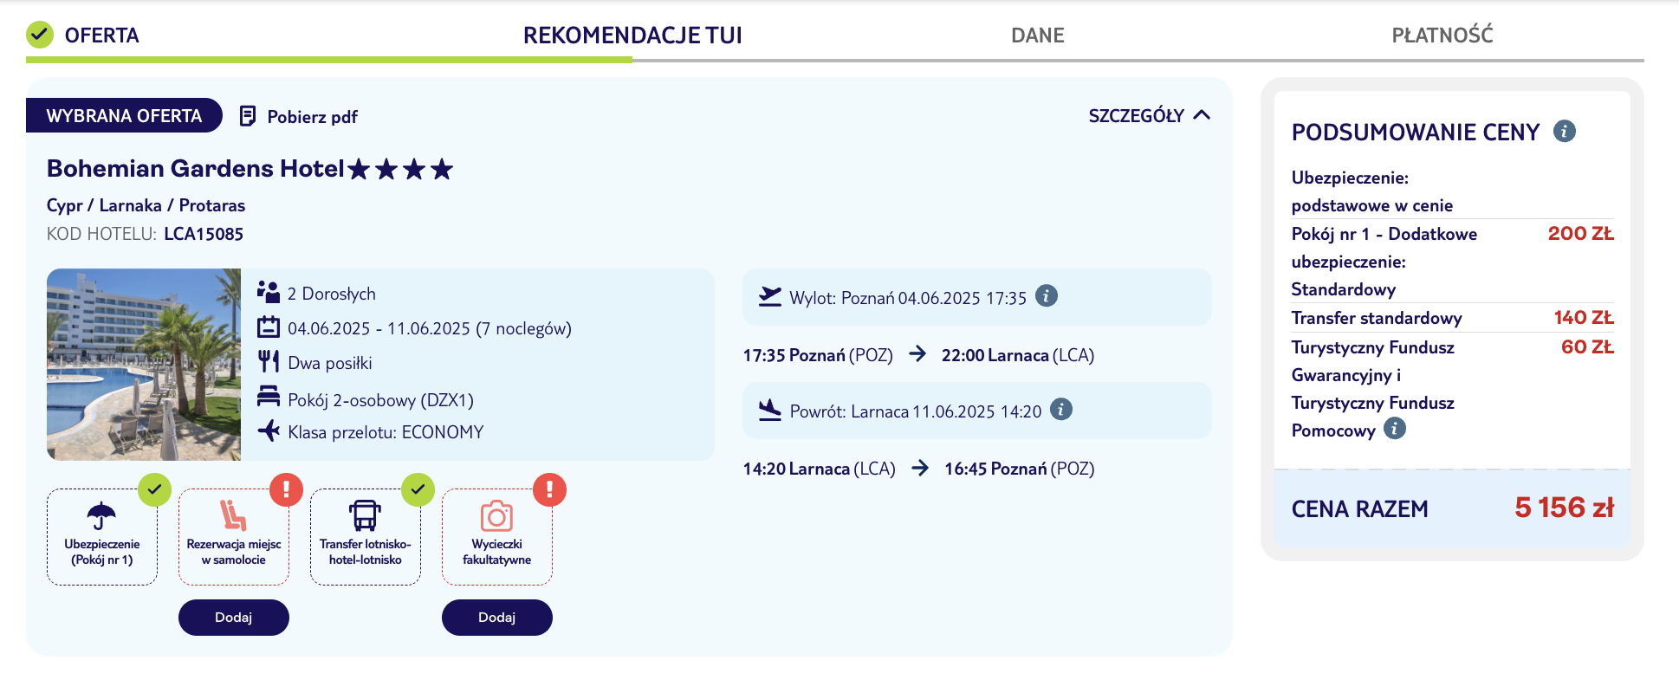Open the Bohemian Gardens Hotel photo
The width and height of the screenshot is (1679, 686).
coord(144,365)
